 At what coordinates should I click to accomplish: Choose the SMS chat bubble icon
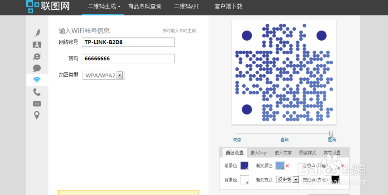[x=37, y=68]
